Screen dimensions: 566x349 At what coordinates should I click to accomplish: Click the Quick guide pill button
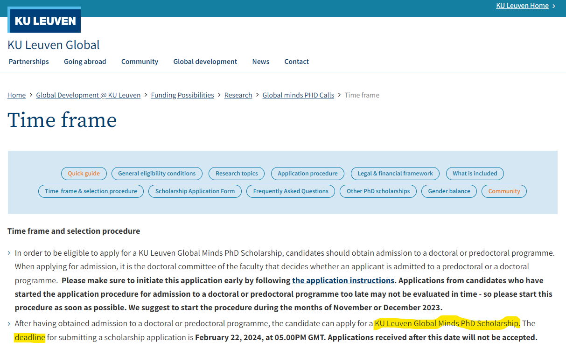click(x=84, y=174)
